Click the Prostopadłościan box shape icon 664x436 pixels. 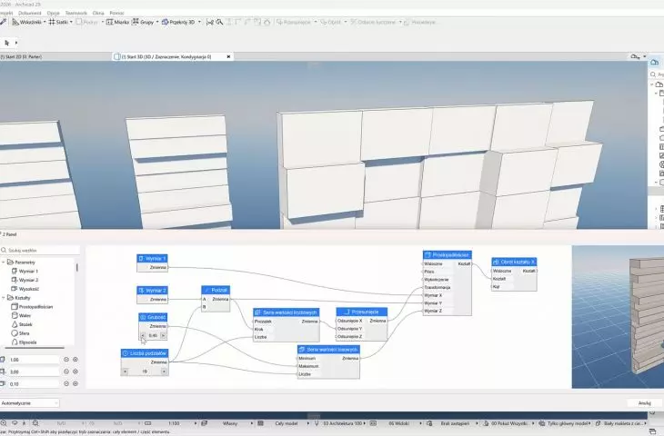pyautogui.click(x=15, y=307)
